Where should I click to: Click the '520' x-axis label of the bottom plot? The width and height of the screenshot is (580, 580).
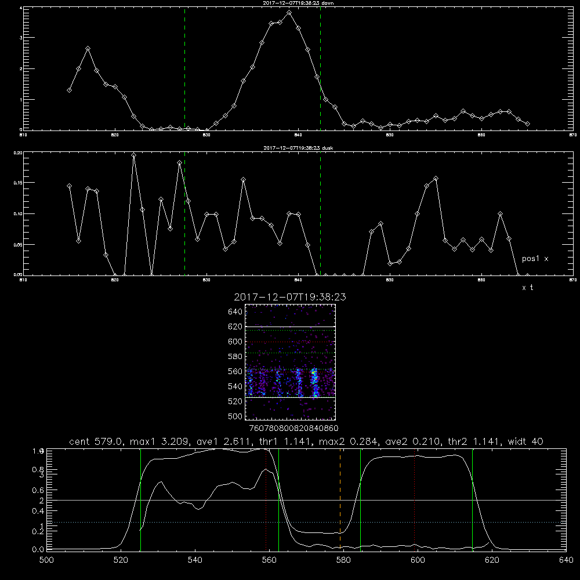[121, 560]
